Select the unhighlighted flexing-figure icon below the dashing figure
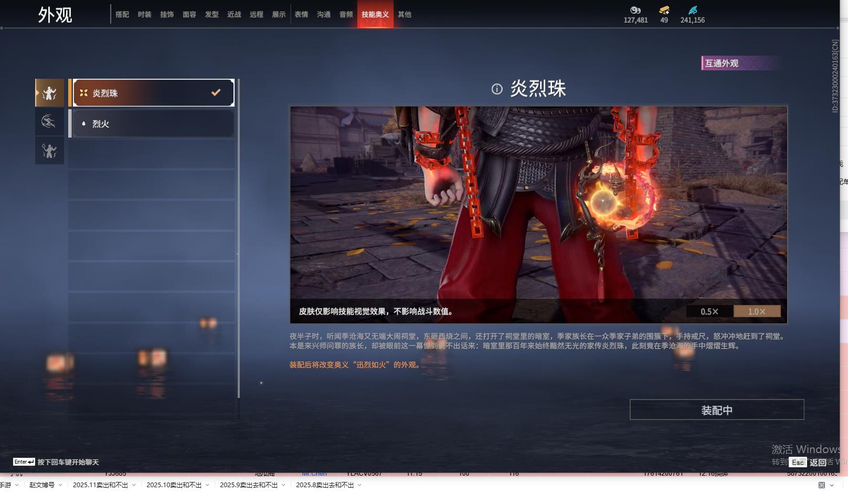The image size is (848, 493). (x=49, y=151)
